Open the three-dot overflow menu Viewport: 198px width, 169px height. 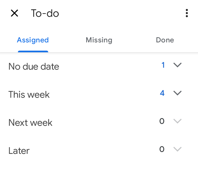click(x=187, y=13)
